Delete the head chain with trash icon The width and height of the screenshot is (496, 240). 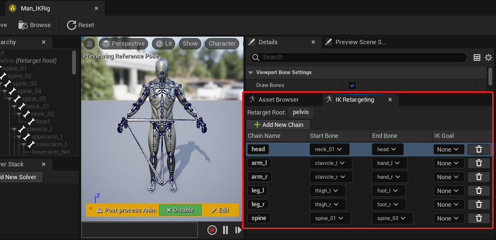[478, 149]
